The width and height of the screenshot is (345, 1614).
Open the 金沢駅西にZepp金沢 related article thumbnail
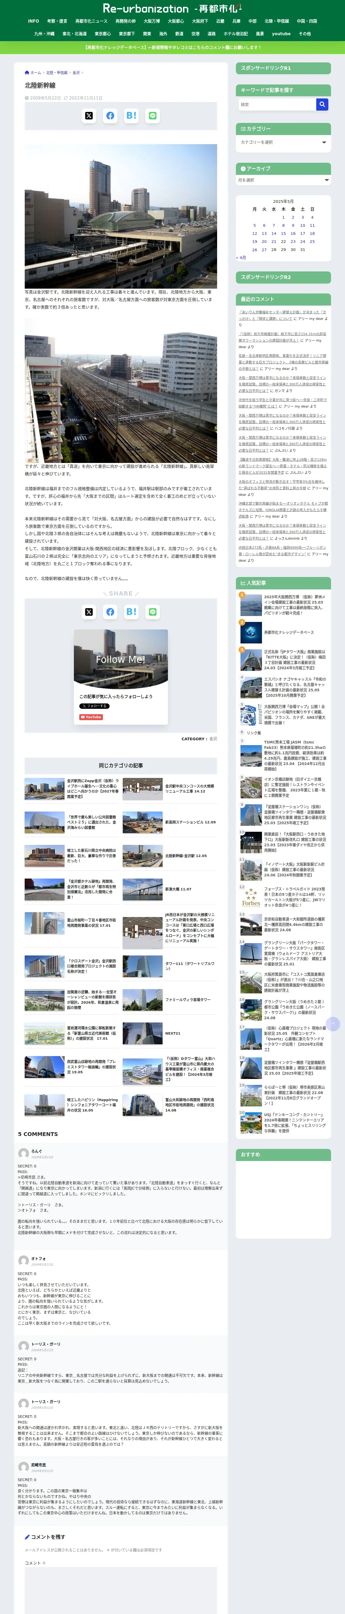(44, 788)
